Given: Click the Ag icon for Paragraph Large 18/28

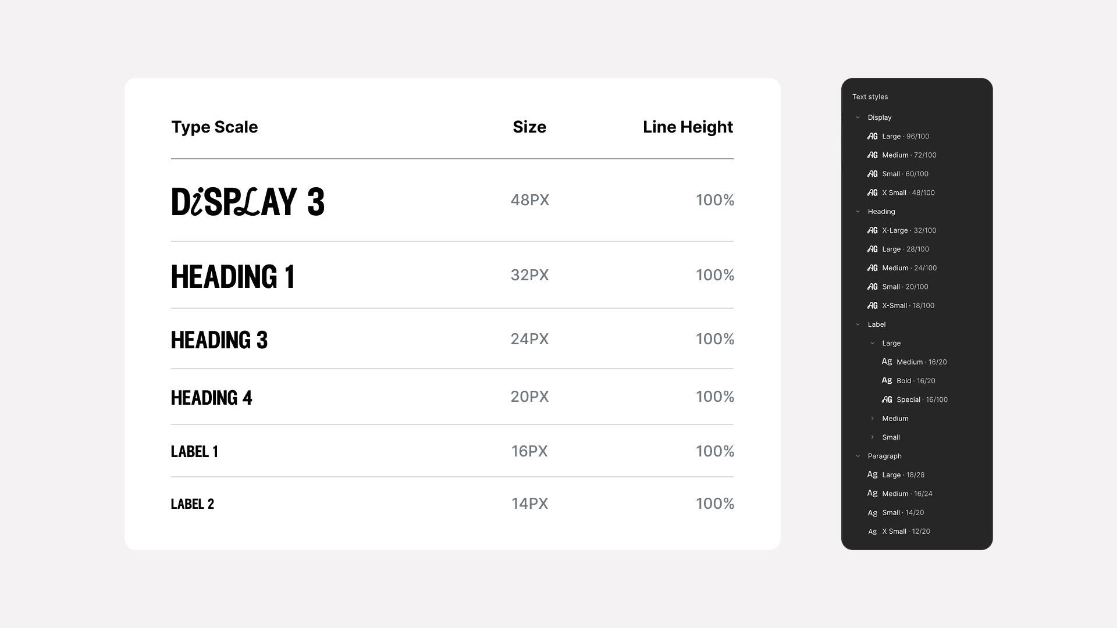Looking at the screenshot, I should (x=873, y=474).
